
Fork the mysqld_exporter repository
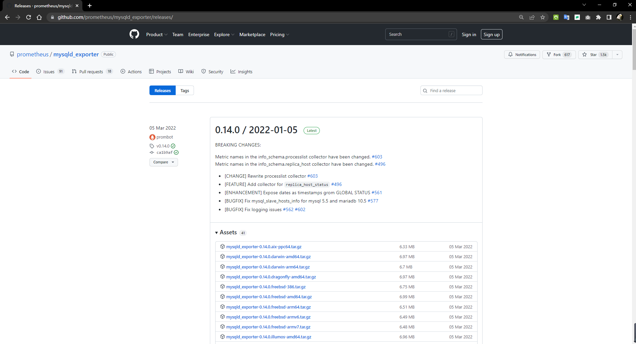point(559,55)
